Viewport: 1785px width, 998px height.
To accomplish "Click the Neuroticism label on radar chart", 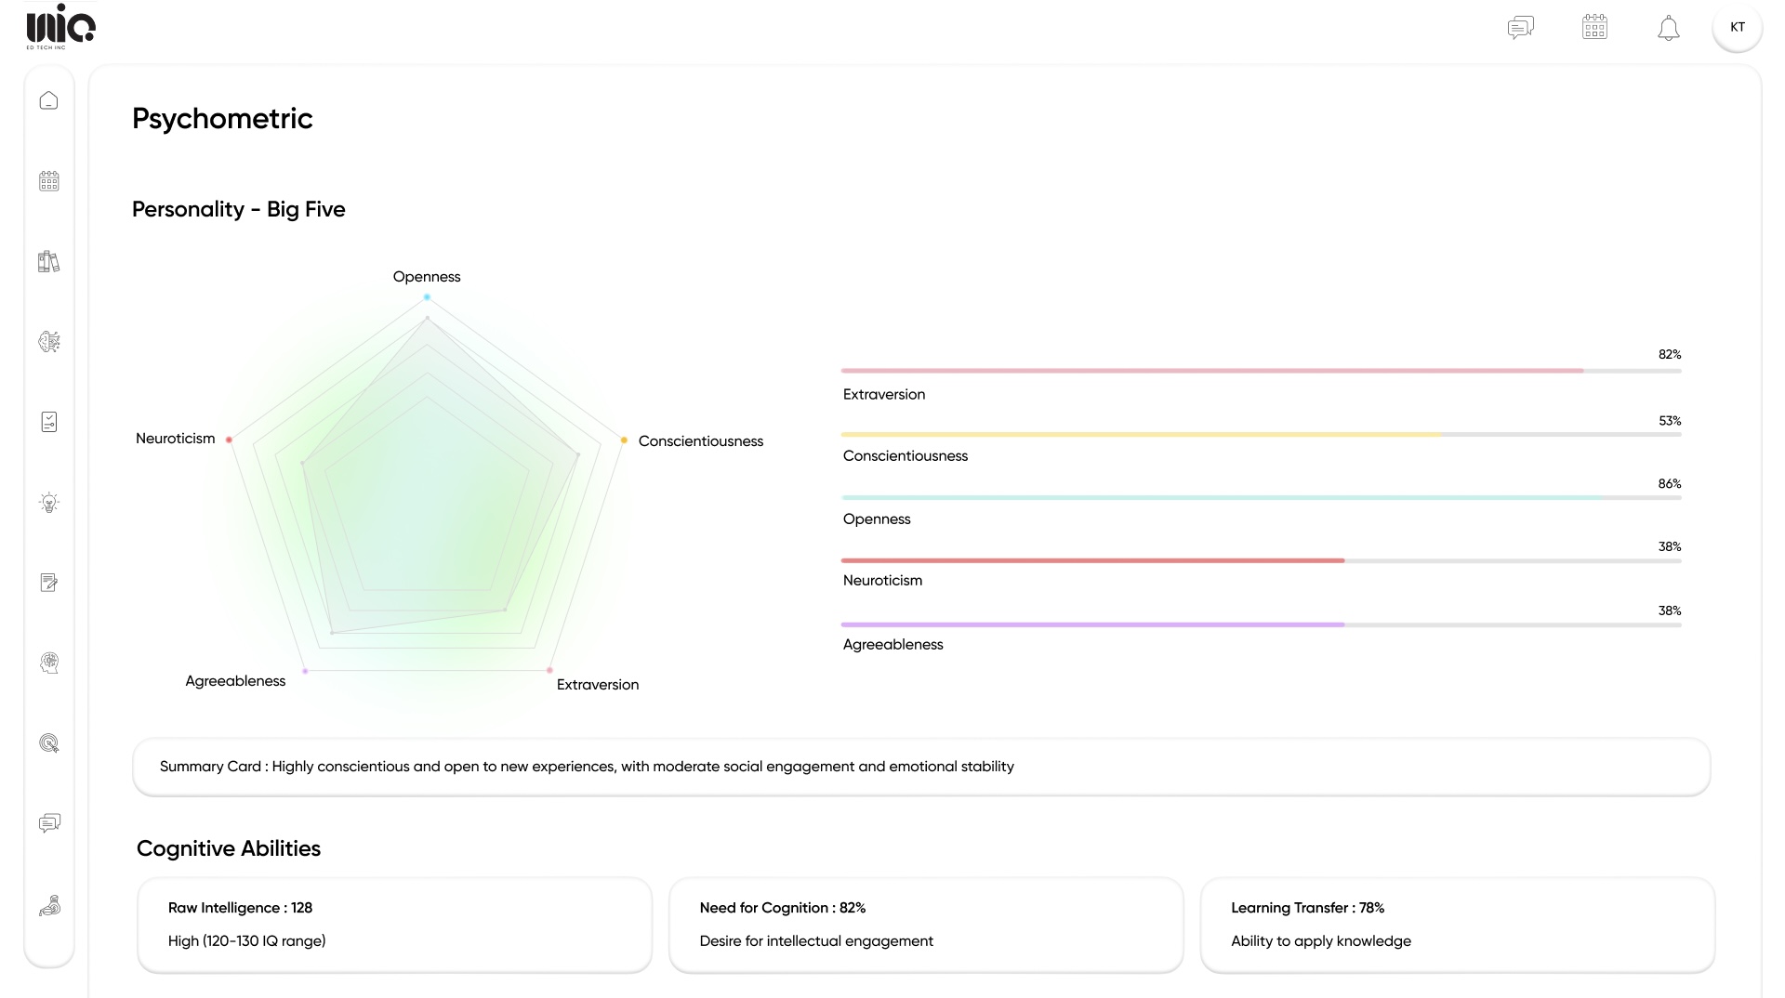I will coord(176,439).
